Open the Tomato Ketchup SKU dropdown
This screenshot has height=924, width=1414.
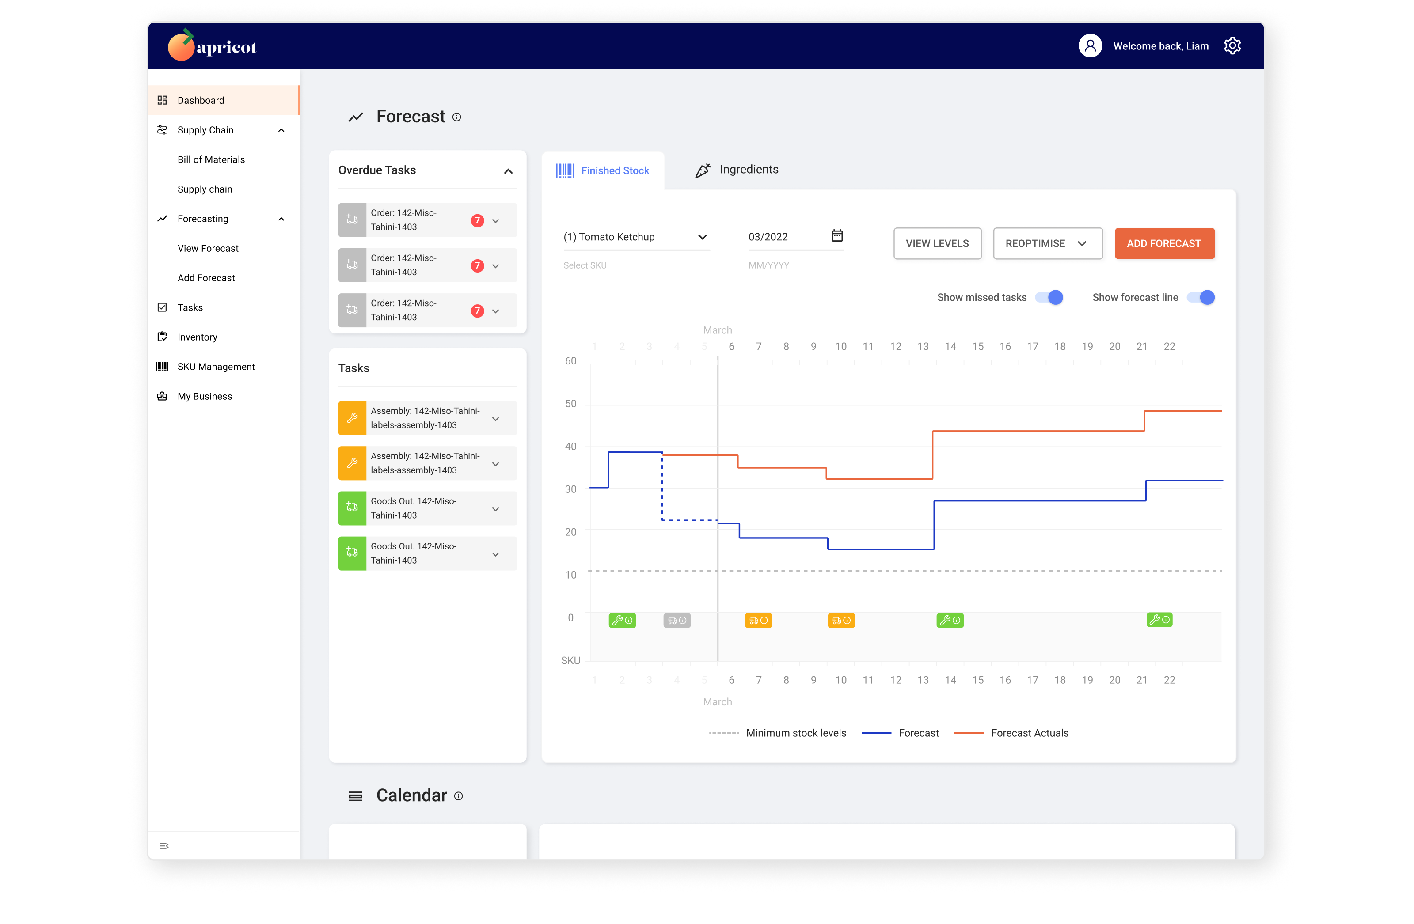click(x=636, y=237)
